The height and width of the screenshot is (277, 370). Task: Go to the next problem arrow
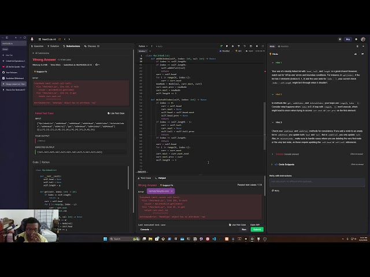click(69, 39)
